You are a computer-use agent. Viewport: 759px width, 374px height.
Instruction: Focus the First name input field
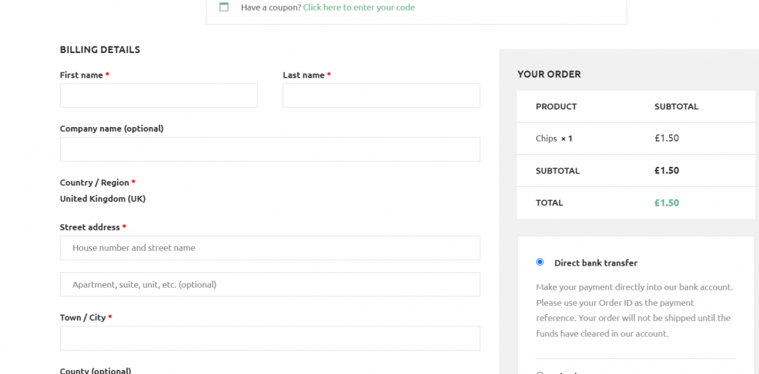[159, 96]
